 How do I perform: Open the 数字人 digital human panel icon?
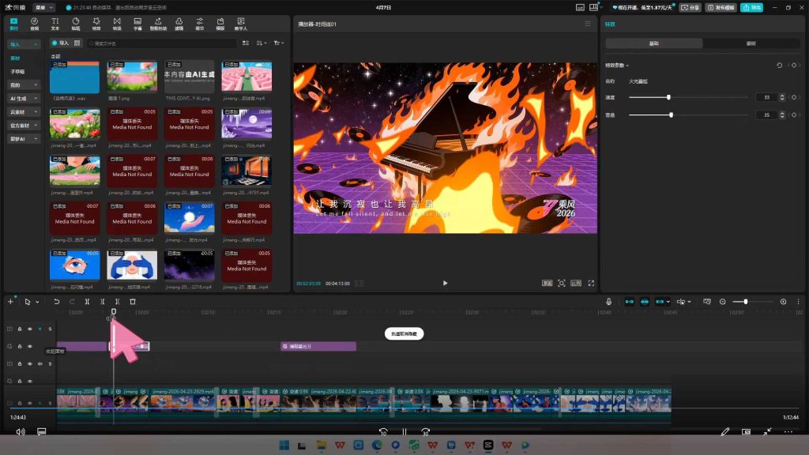(241, 24)
